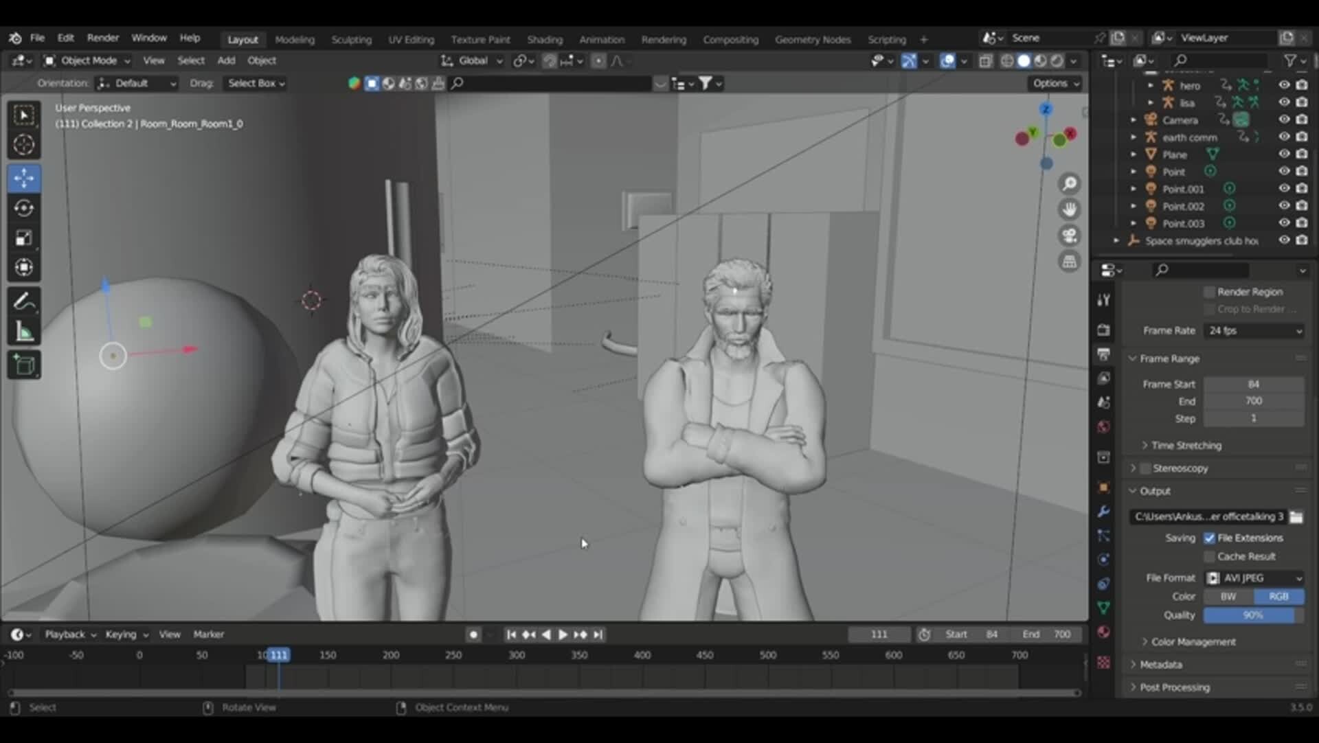Viewport: 1319px width, 743px height.
Task: Switch to the Shading workspace tab
Action: tap(545, 39)
